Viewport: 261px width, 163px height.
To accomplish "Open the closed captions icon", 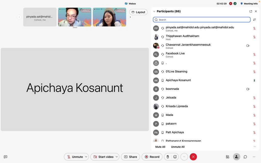I will 6,157.
